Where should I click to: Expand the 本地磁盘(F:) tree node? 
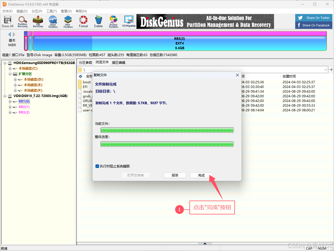(x=15, y=90)
